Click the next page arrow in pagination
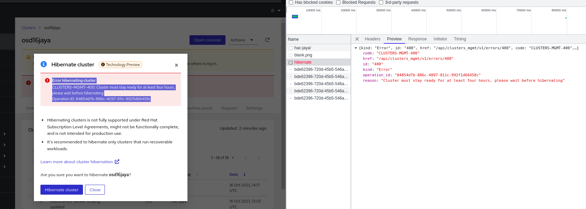Image resolution: width=586 pixels, height=209 pixels. click(x=258, y=158)
